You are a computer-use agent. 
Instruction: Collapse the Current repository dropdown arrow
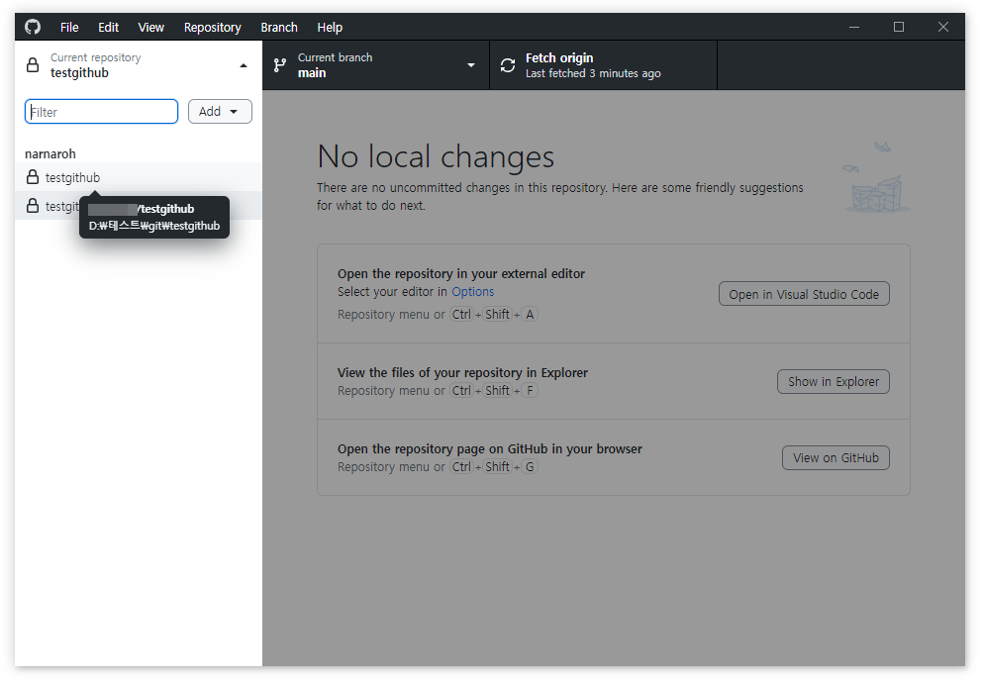(244, 65)
